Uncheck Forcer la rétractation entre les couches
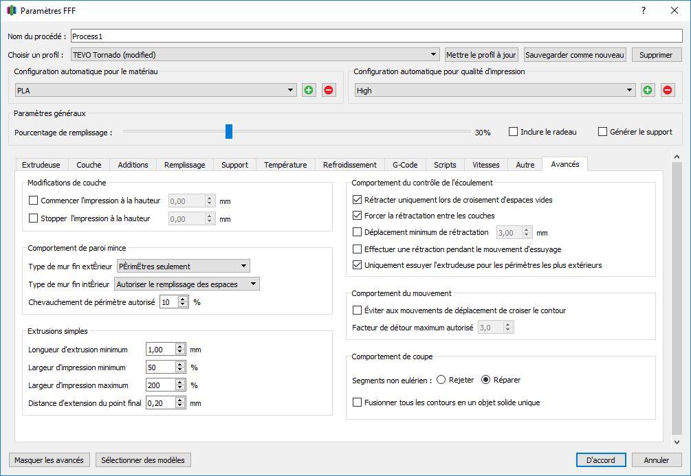Viewport: 691px width, 476px height. point(358,215)
